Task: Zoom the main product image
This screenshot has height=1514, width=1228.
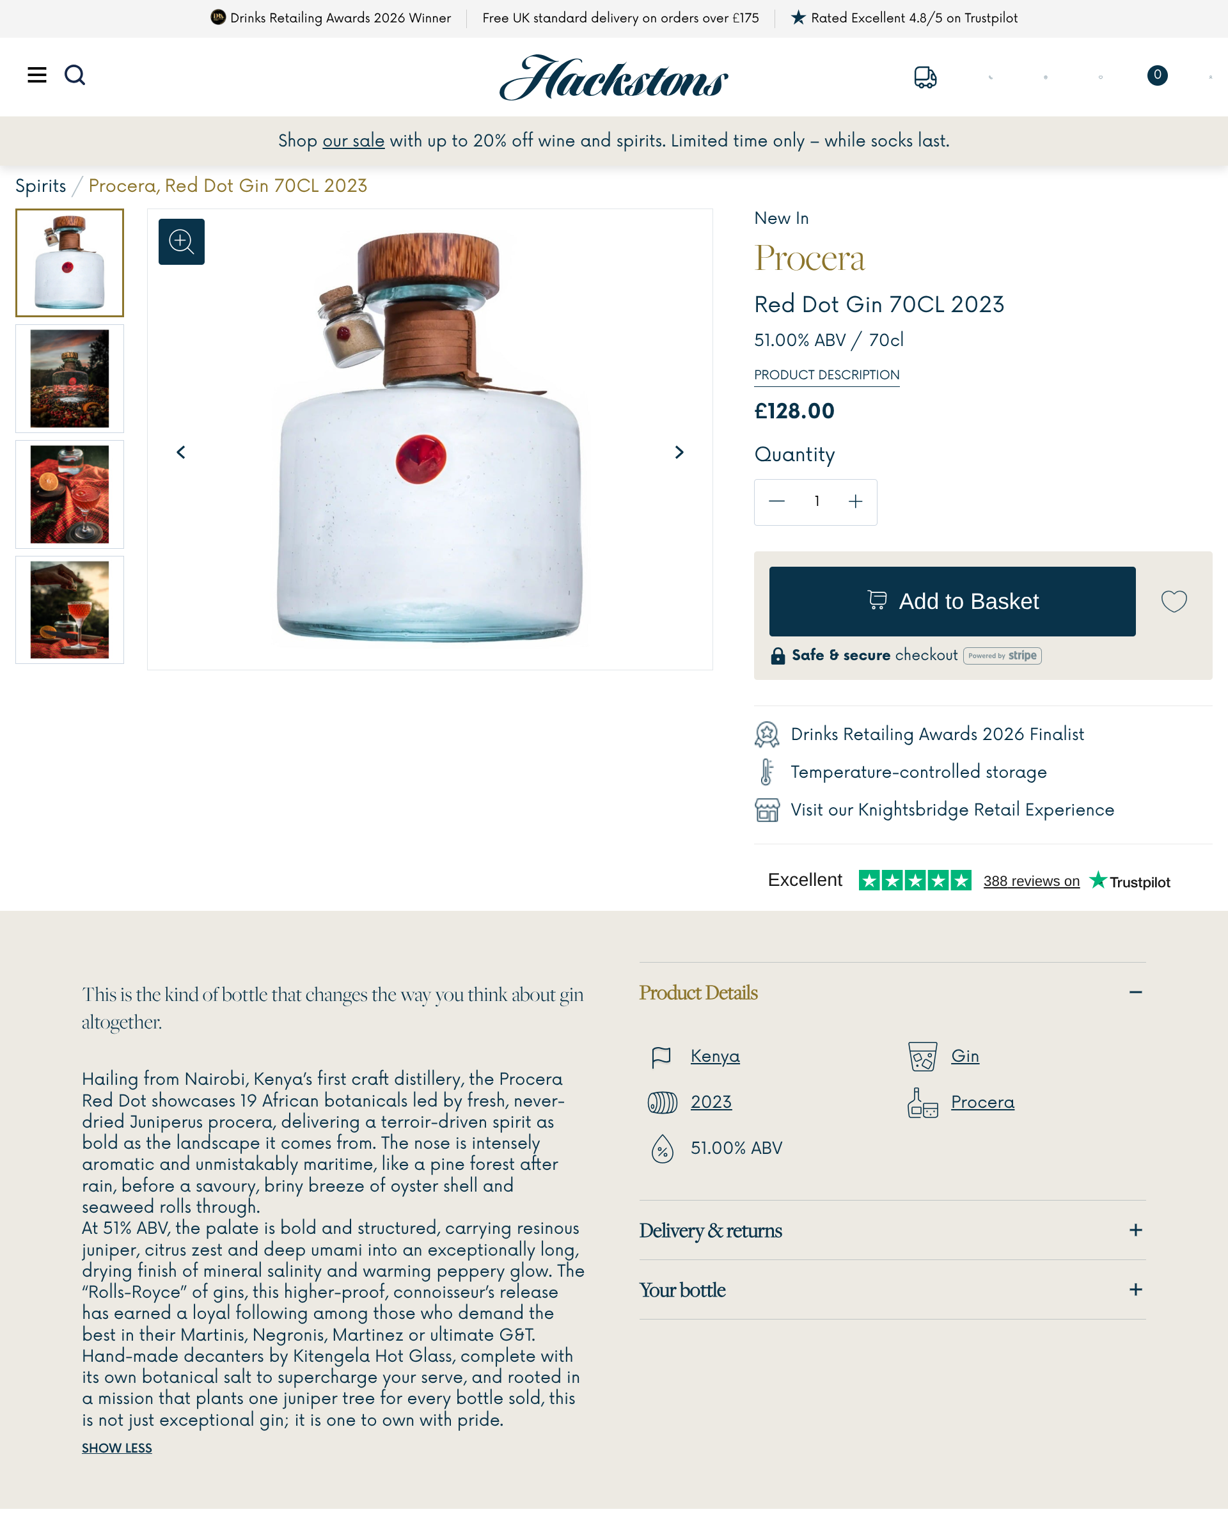Action: click(x=181, y=242)
